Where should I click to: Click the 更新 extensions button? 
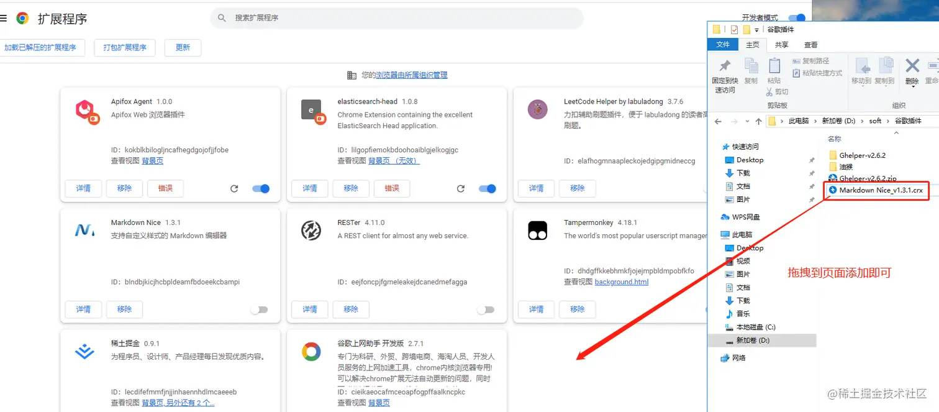click(x=183, y=47)
